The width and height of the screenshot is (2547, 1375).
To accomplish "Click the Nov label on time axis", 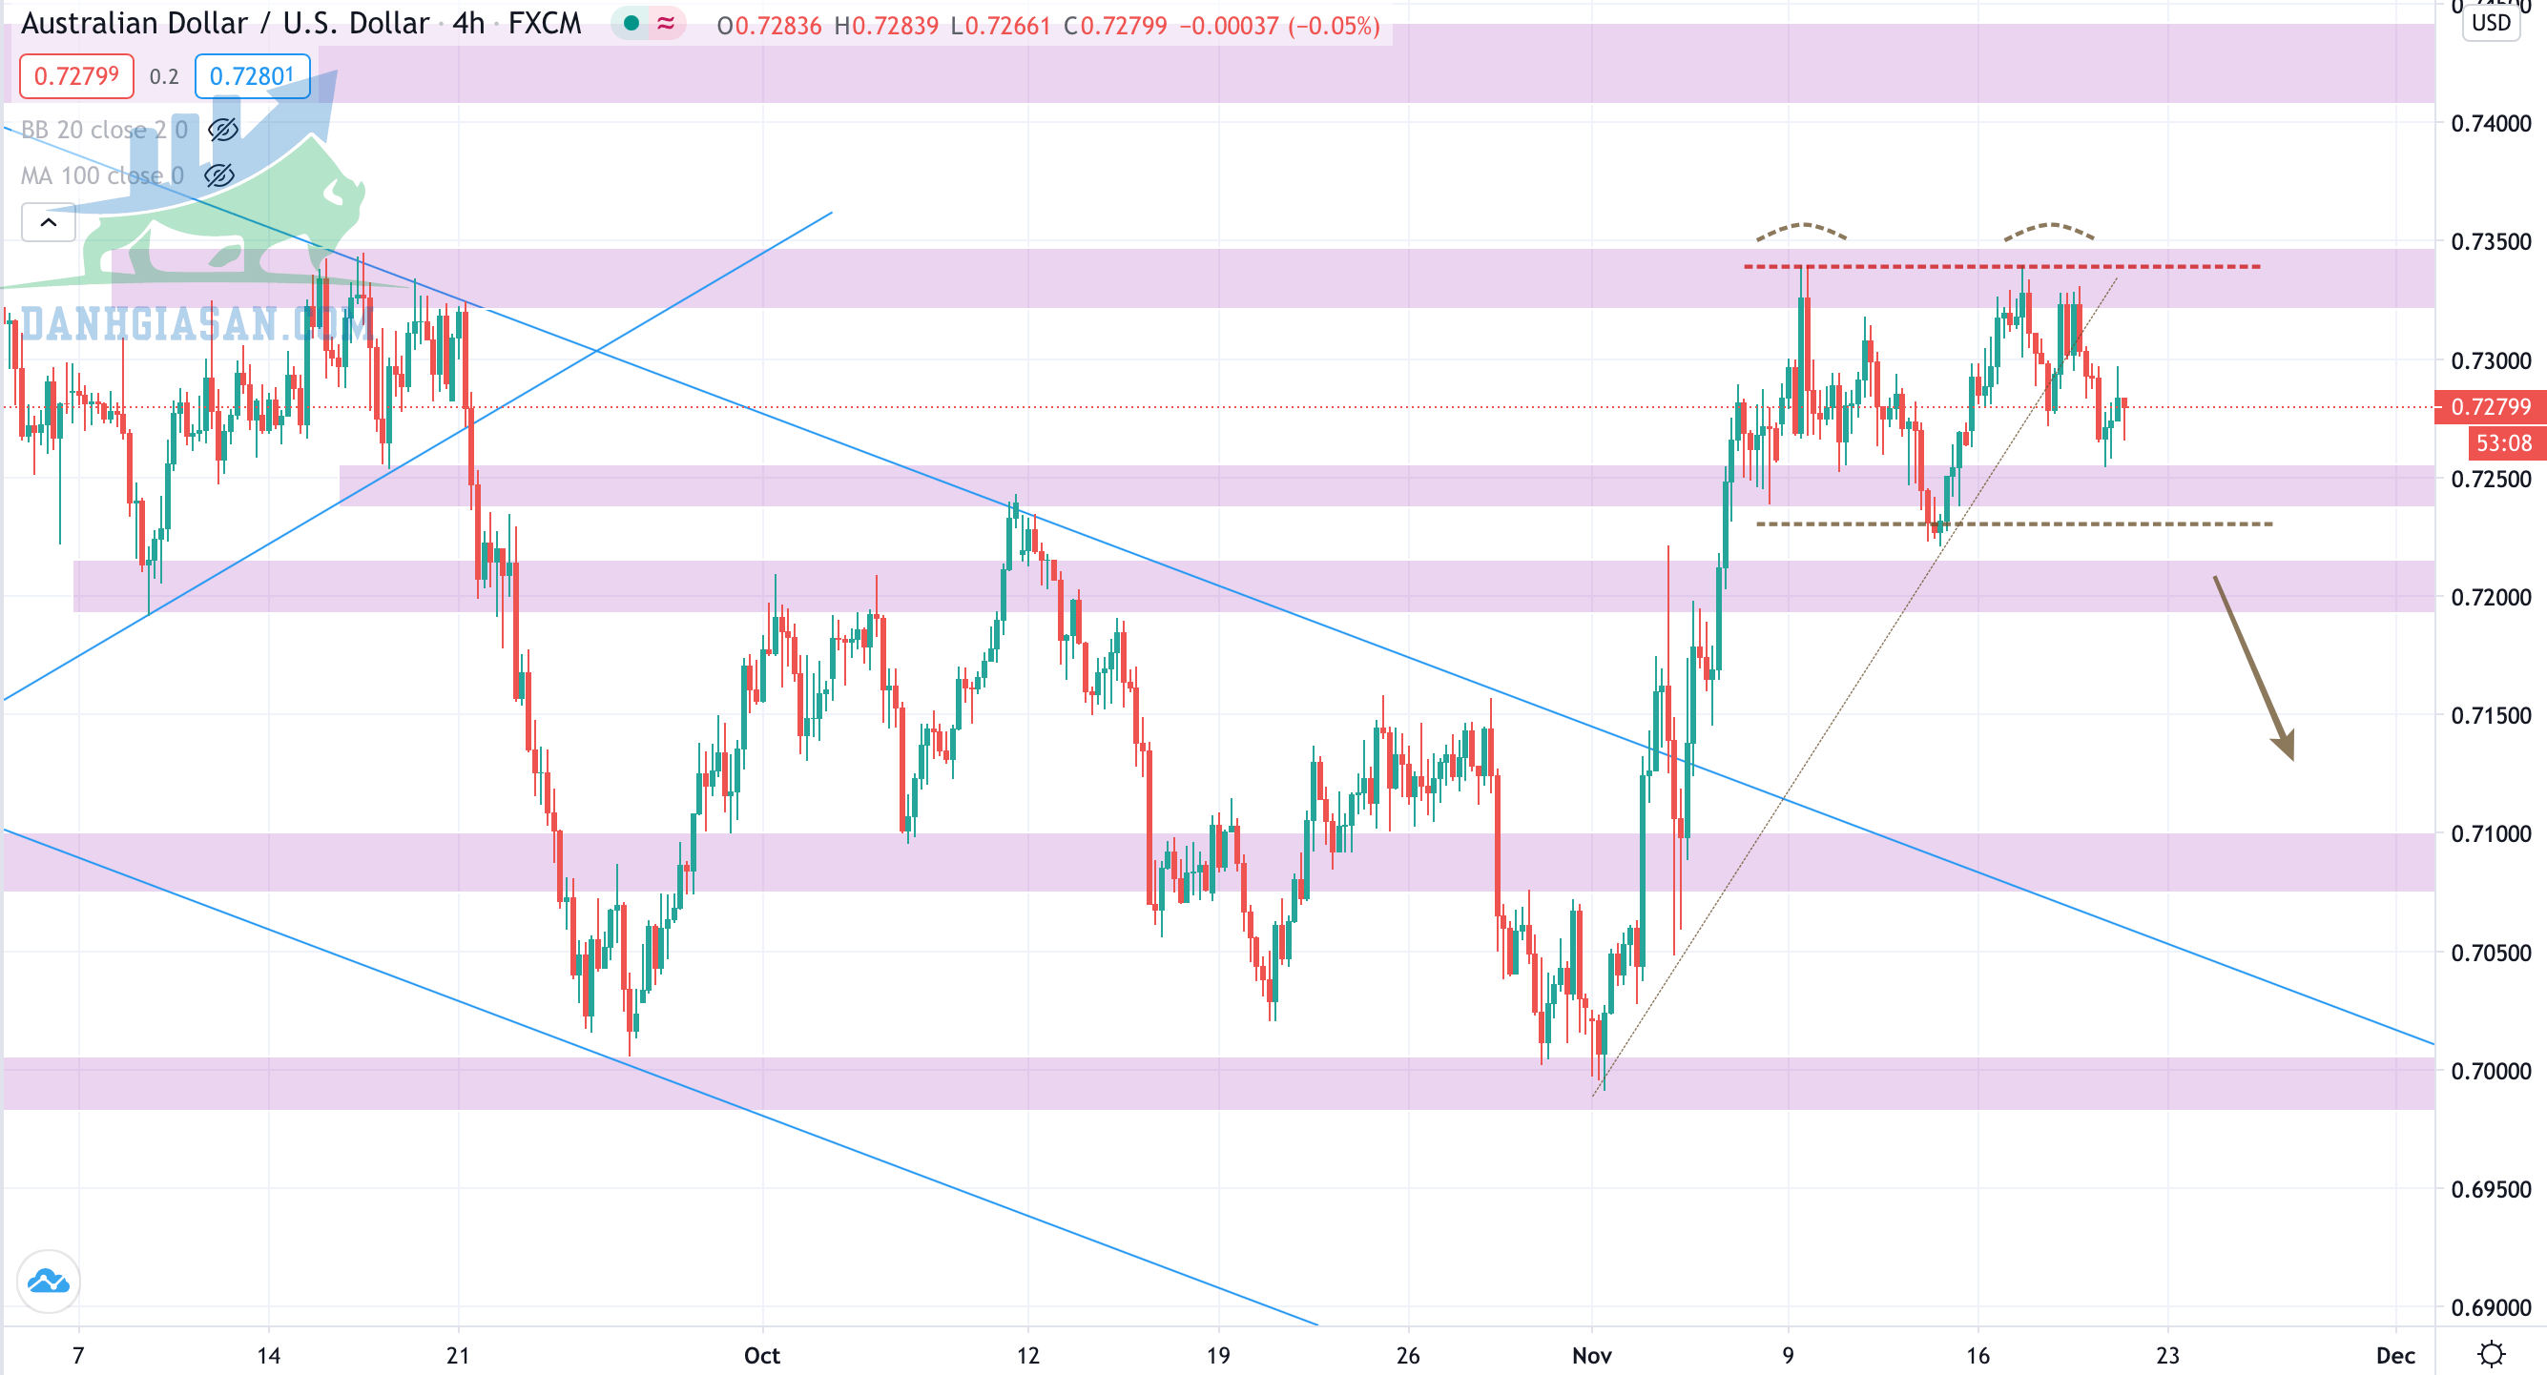I will [x=1592, y=1355].
